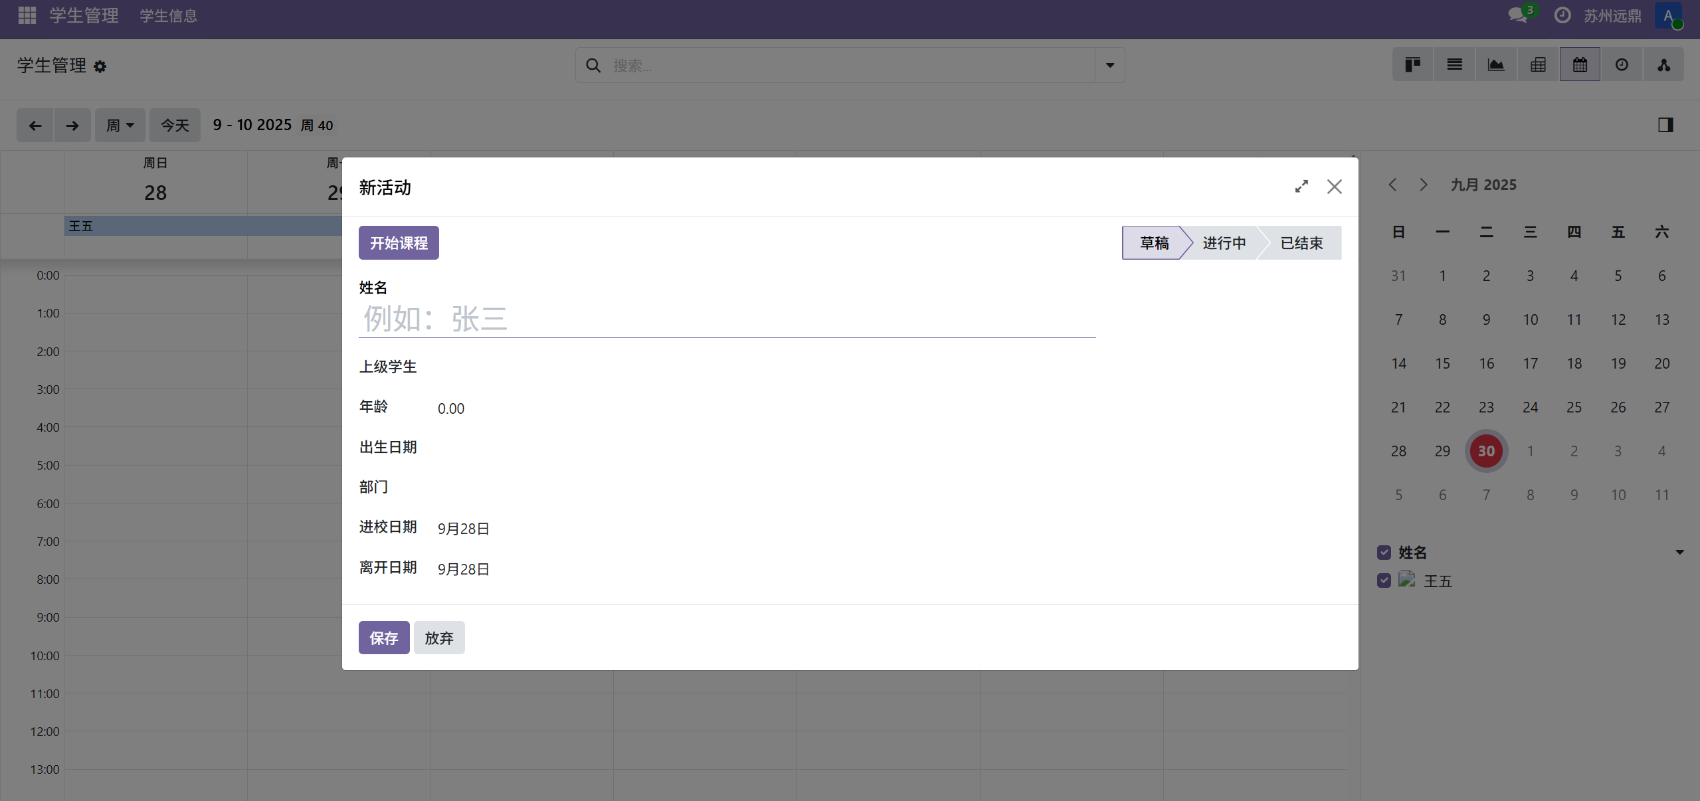Image resolution: width=1700 pixels, height=801 pixels.
Task: Toggle the calendar side panel
Action: coord(1665,125)
